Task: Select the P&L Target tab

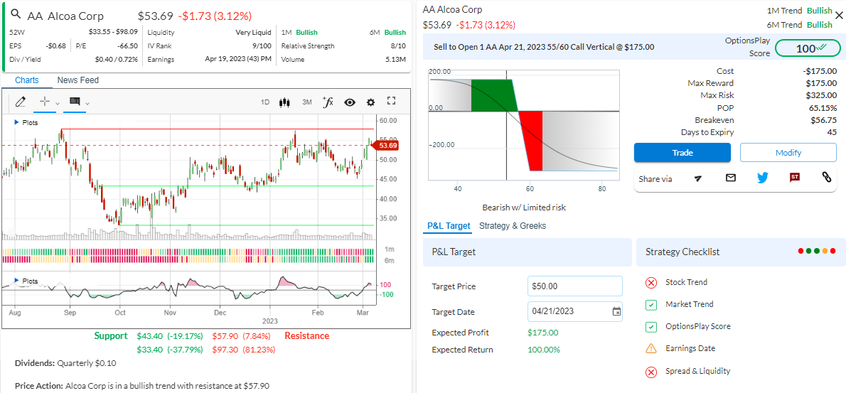Action: click(x=449, y=226)
